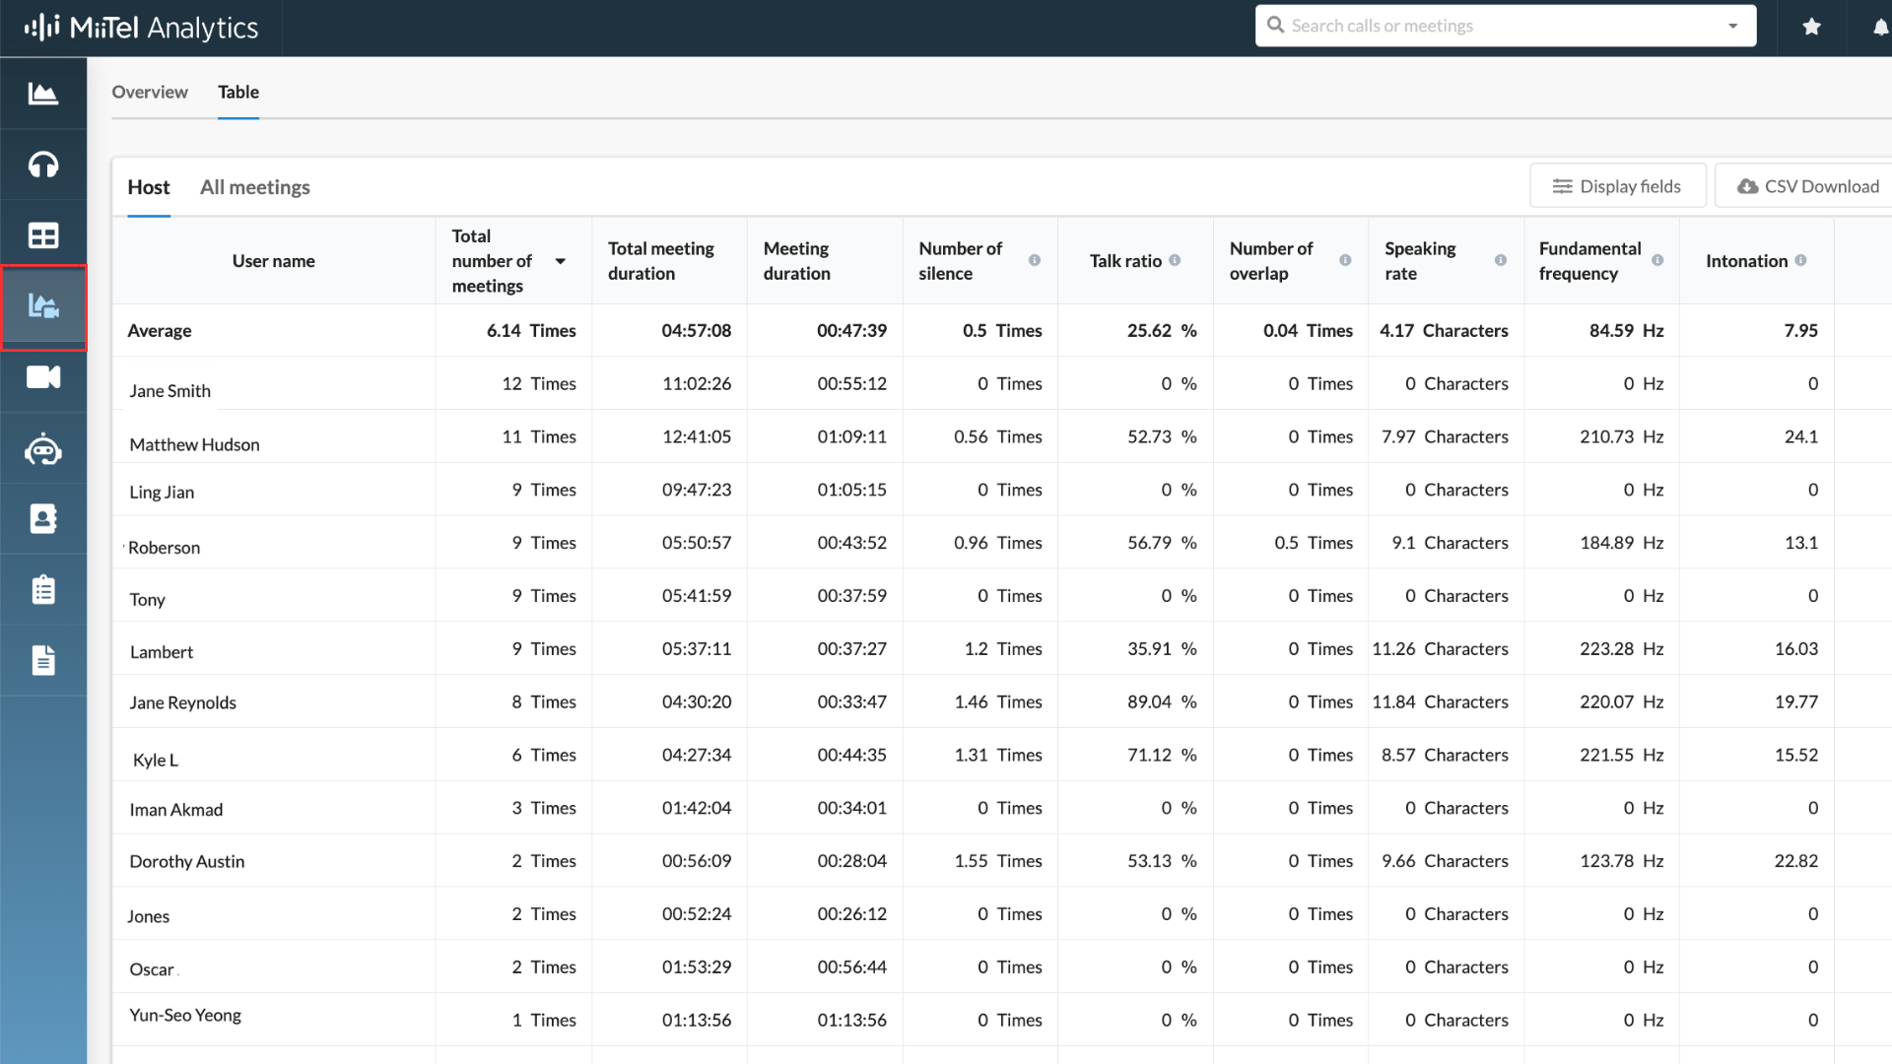Switch to the All meetings tab
Viewport: 1892px width, 1064px height.
pos(254,187)
